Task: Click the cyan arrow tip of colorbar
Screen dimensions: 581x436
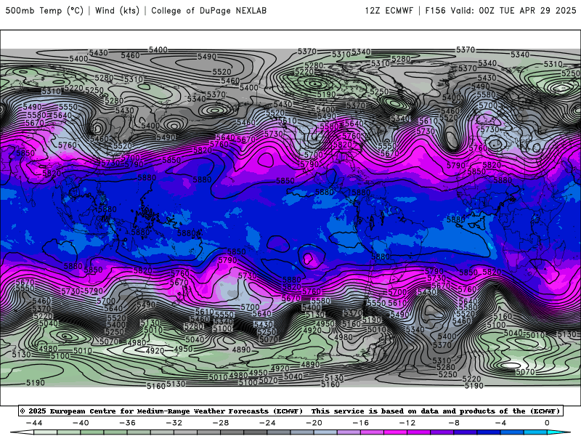Action: tap(558, 432)
